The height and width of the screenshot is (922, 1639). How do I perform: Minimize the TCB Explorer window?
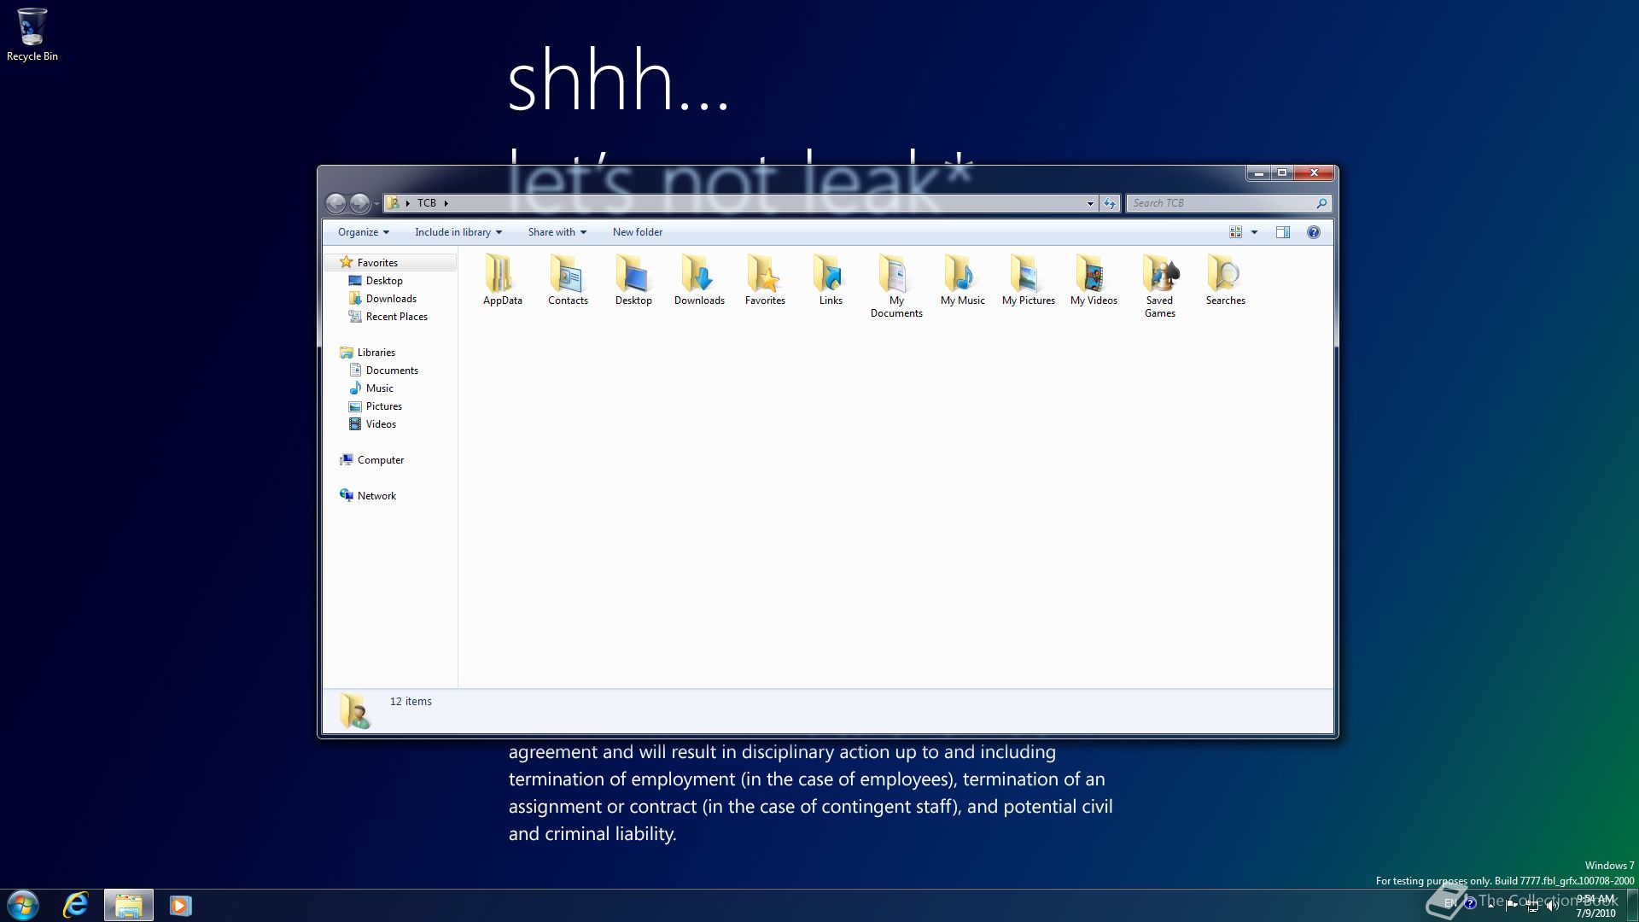point(1259,173)
